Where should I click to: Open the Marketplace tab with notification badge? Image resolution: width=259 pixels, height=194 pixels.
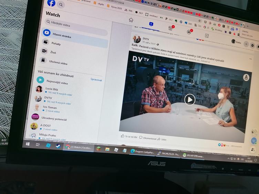pyautogui.click(x=171, y=28)
